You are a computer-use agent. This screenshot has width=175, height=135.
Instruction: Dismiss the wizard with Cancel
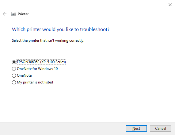pos(161,129)
